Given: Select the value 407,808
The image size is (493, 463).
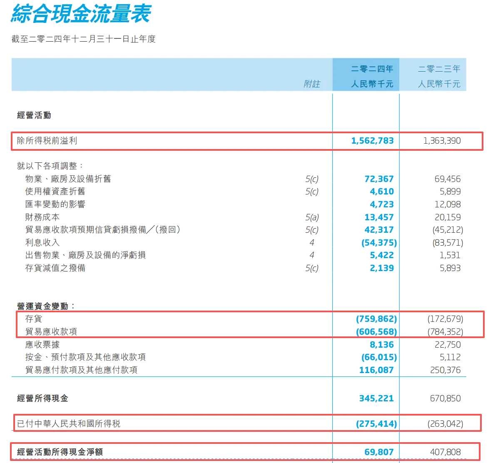Looking at the screenshot, I should (445, 452).
